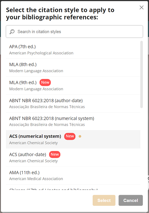The width and height of the screenshot is (149, 213).
Task: Pick ABNT NBR 6023:2018 (numerical system)
Action: coord(73,121)
